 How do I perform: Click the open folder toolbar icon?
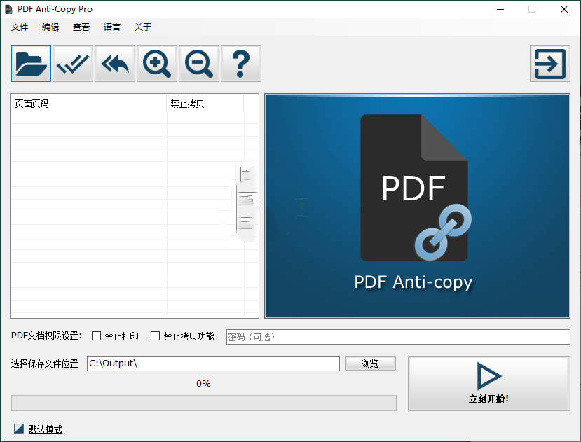pyautogui.click(x=31, y=63)
